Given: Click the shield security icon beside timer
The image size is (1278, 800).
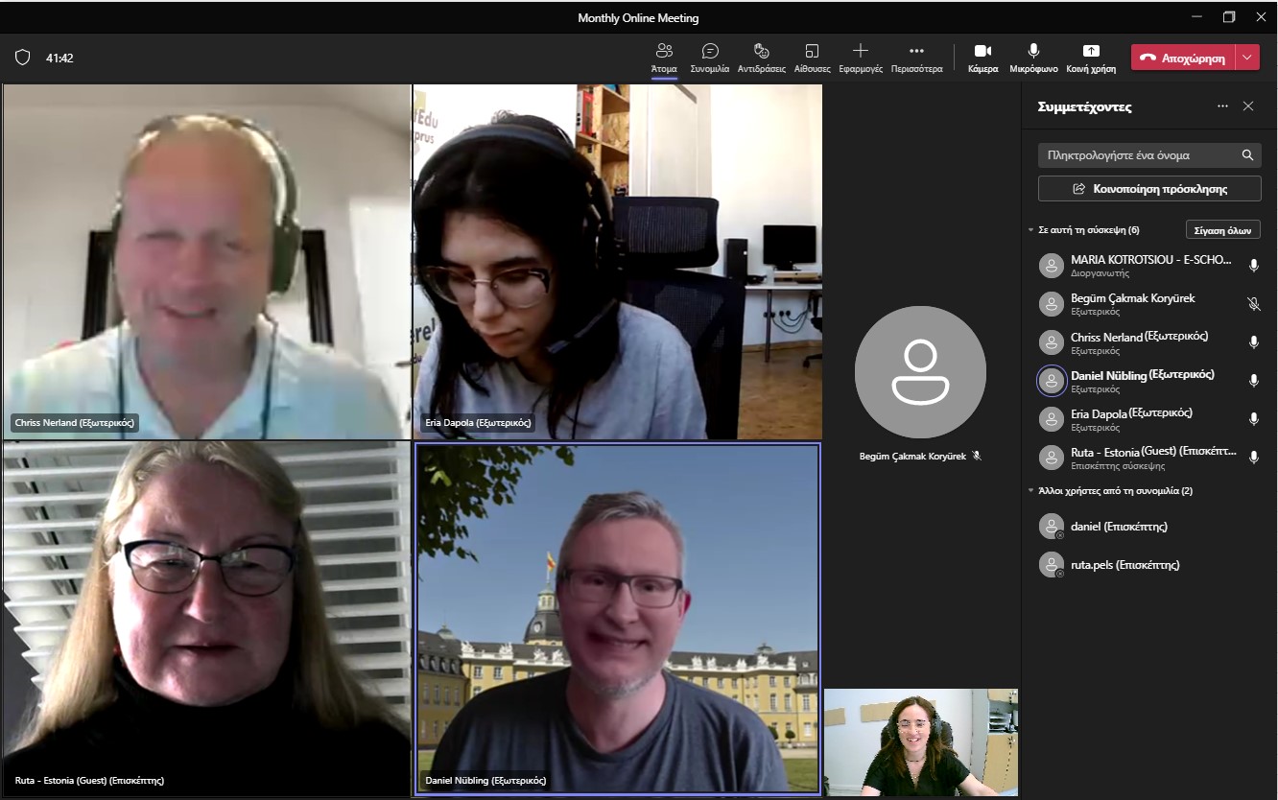Looking at the screenshot, I should tap(23, 58).
